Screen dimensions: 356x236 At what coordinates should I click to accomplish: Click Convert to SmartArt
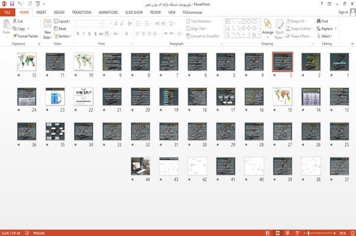(x=204, y=36)
